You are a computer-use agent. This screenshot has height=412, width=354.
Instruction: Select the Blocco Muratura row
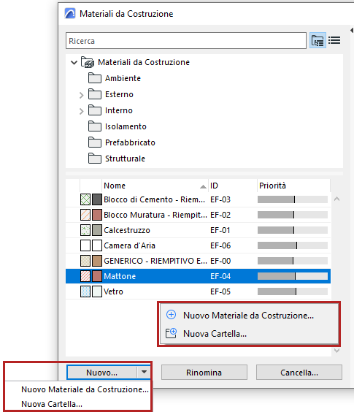pyautogui.click(x=198, y=215)
